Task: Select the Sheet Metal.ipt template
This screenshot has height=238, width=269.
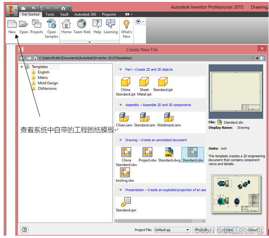Action: click(144, 87)
